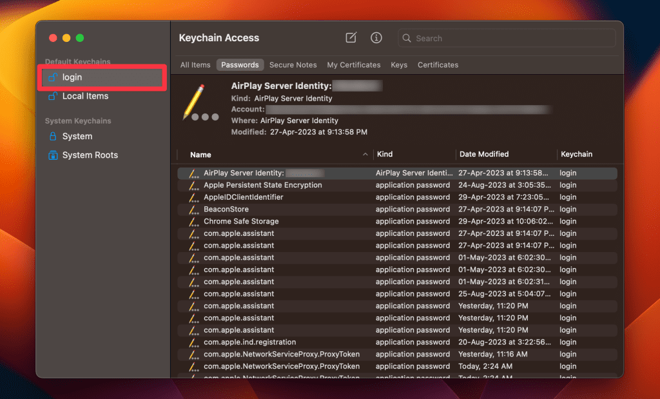The image size is (660, 399).
Task: Switch to the My Certificates tab
Action: [354, 65]
